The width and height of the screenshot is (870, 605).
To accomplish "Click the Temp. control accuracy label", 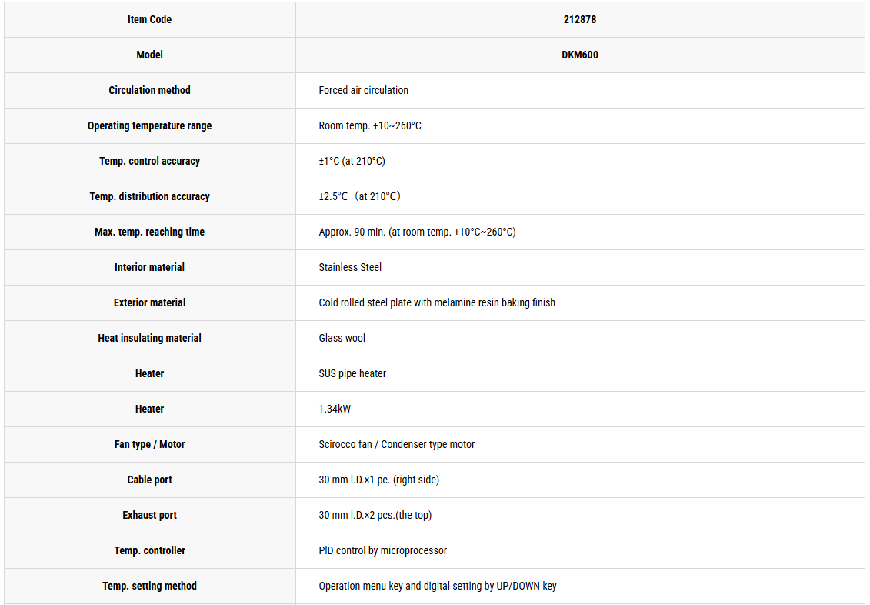I will tap(149, 162).
